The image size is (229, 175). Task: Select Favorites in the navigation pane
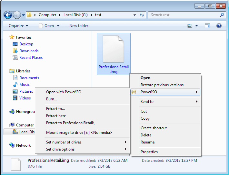click(24, 37)
